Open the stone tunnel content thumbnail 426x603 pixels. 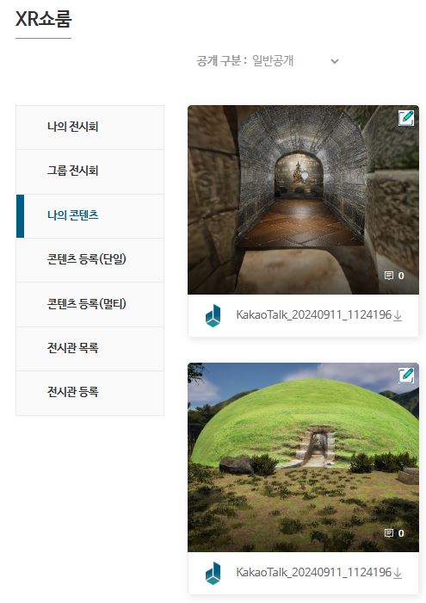pyautogui.click(x=303, y=200)
